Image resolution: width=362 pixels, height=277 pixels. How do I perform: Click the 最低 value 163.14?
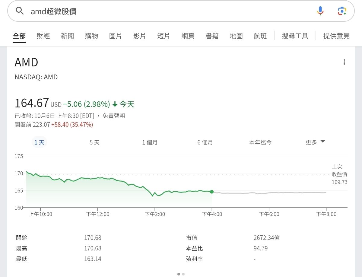tap(93, 259)
